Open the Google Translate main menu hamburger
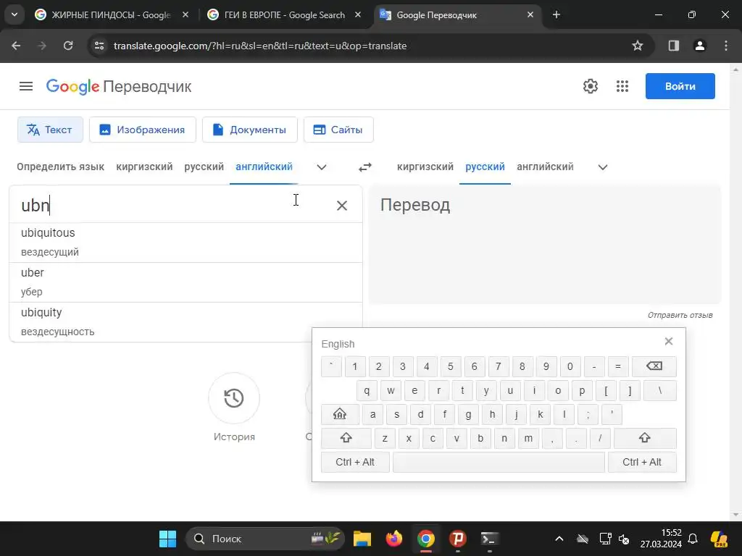This screenshot has height=556, width=742. (x=26, y=87)
